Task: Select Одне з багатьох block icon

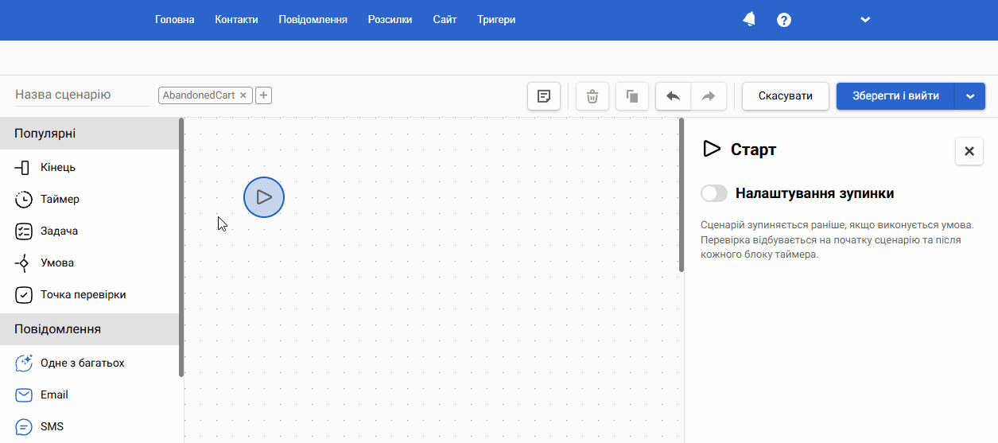Action: pos(24,363)
